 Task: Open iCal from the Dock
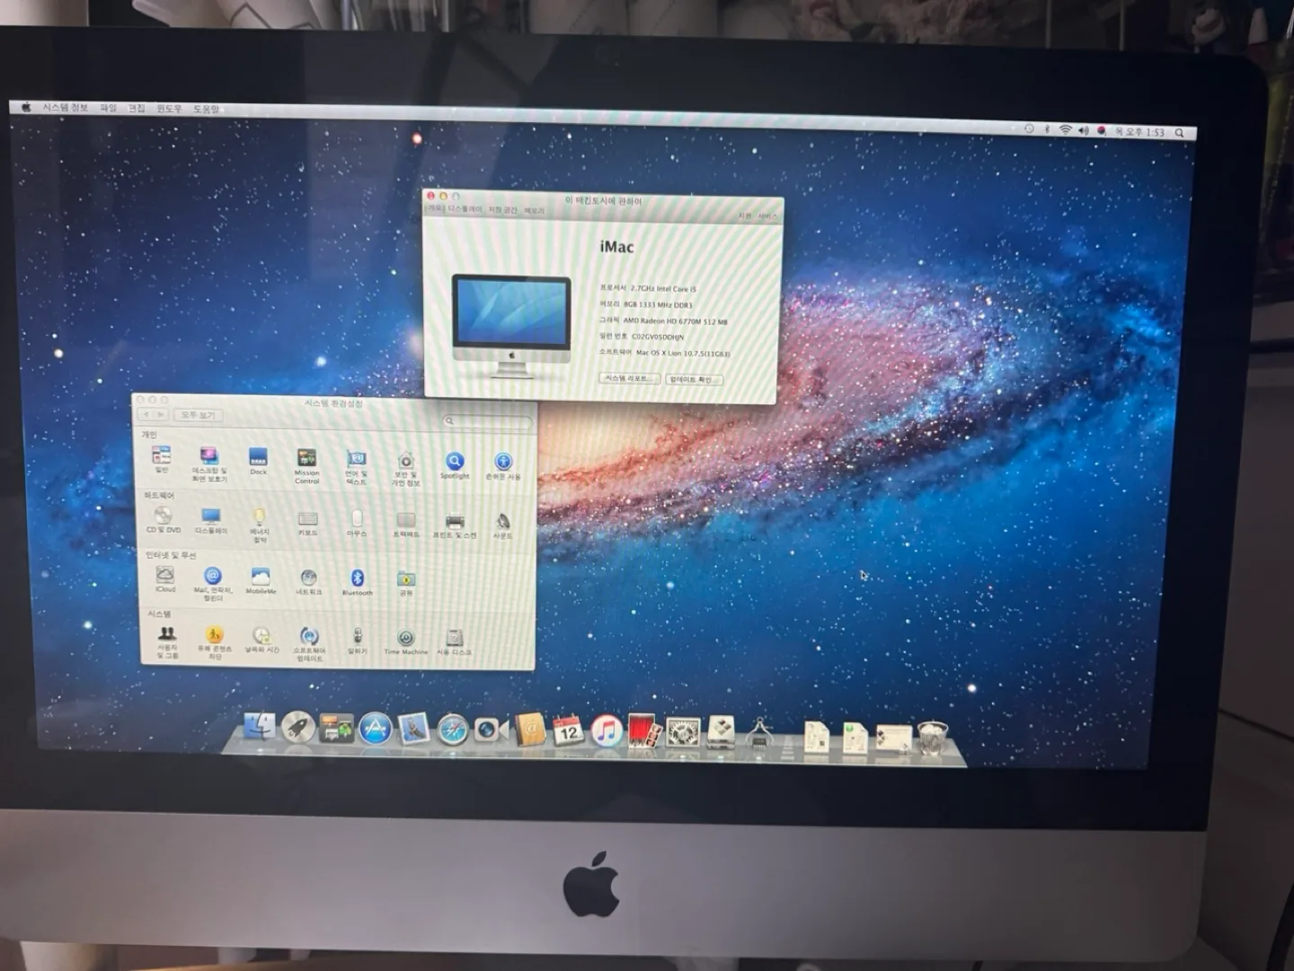tap(568, 731)
